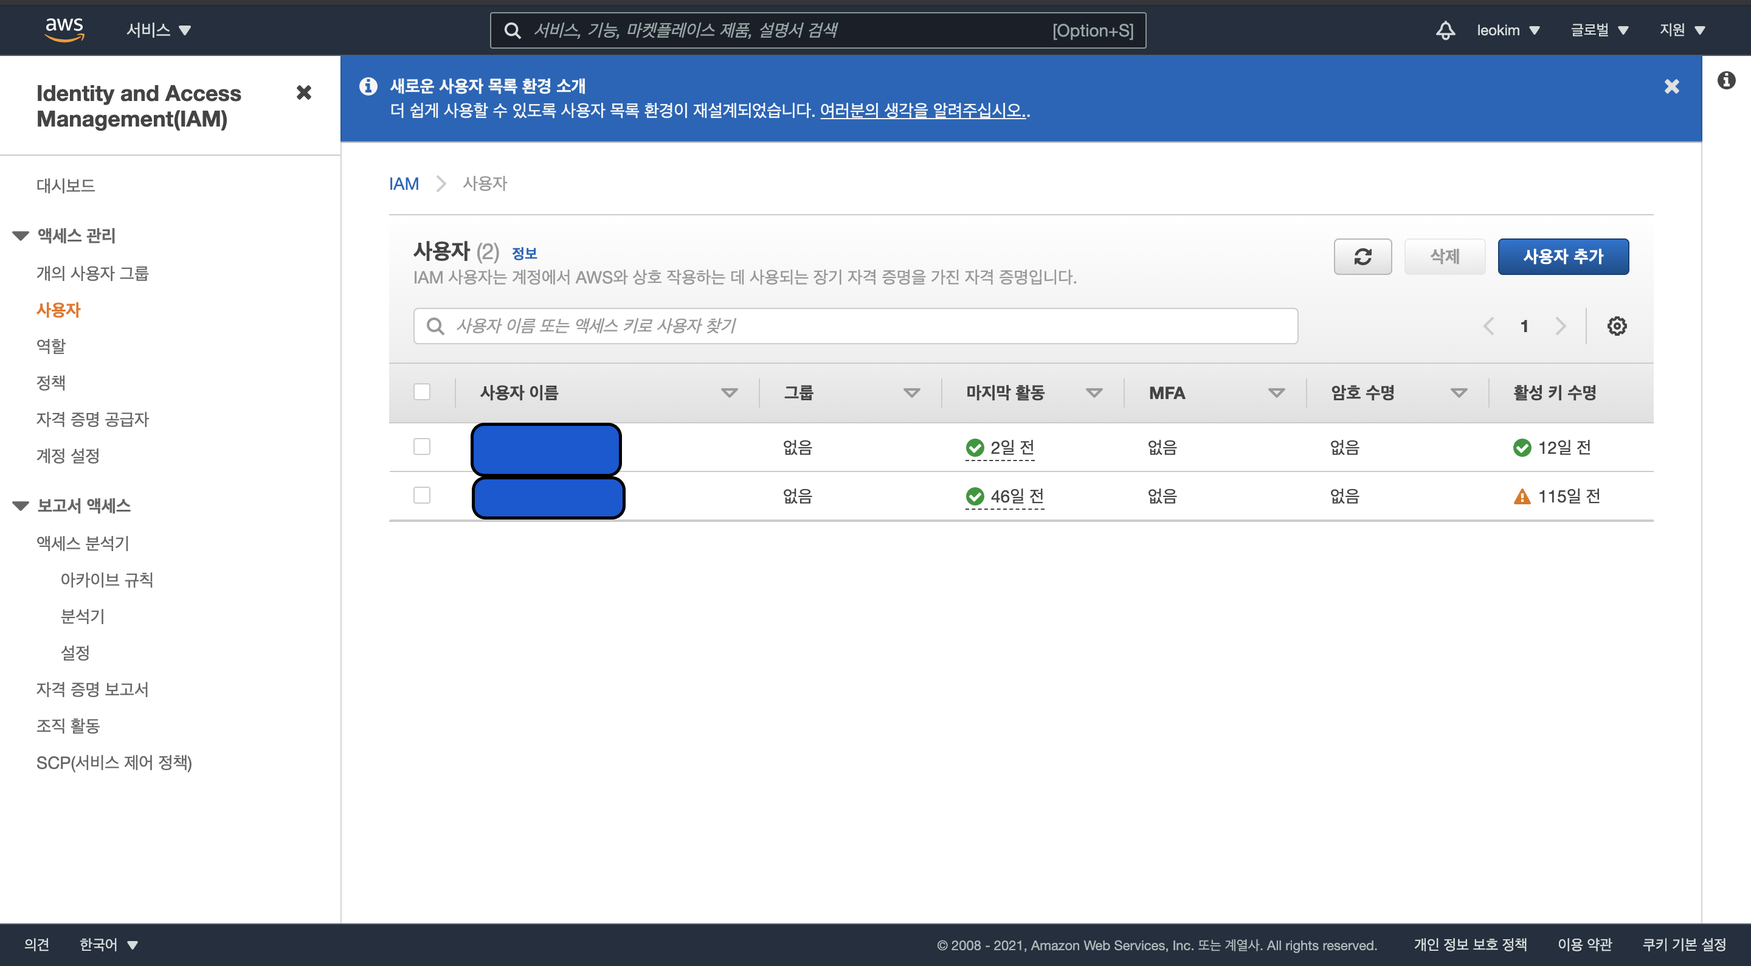Collapse the 액세스 관리 section
This screenshot has height=966, width=1751.
pyautogui.click(x=21, y=235)
